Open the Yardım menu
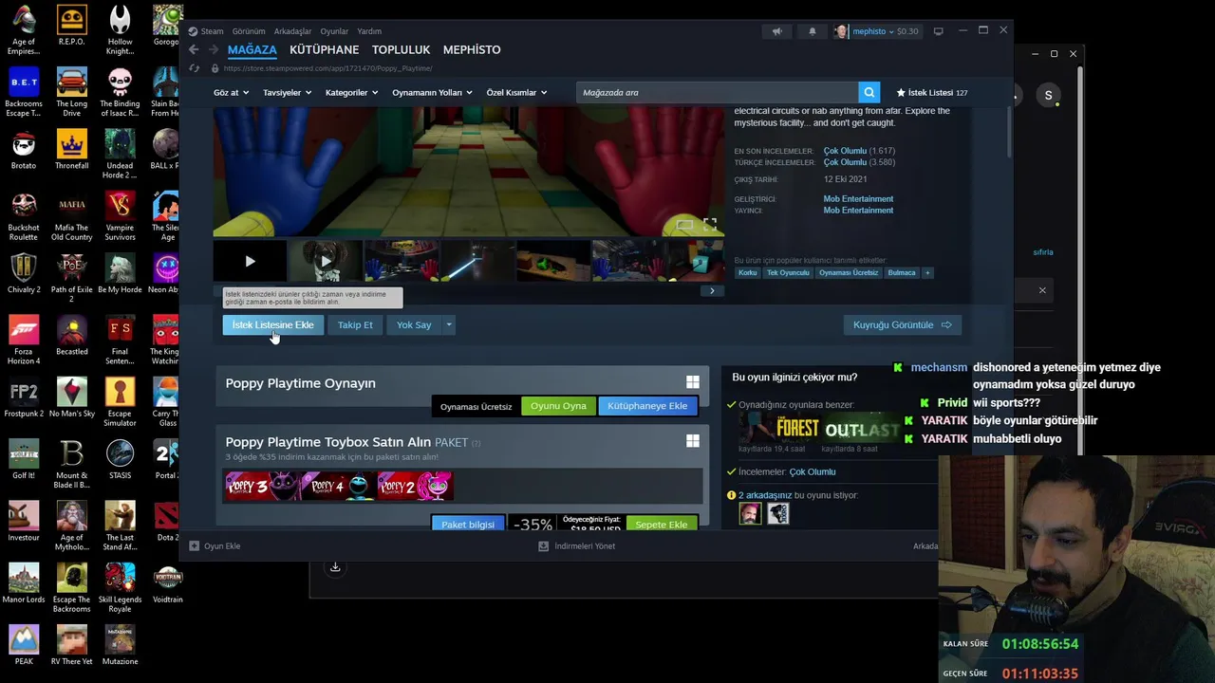1215x683 pixels. (369, 31)
